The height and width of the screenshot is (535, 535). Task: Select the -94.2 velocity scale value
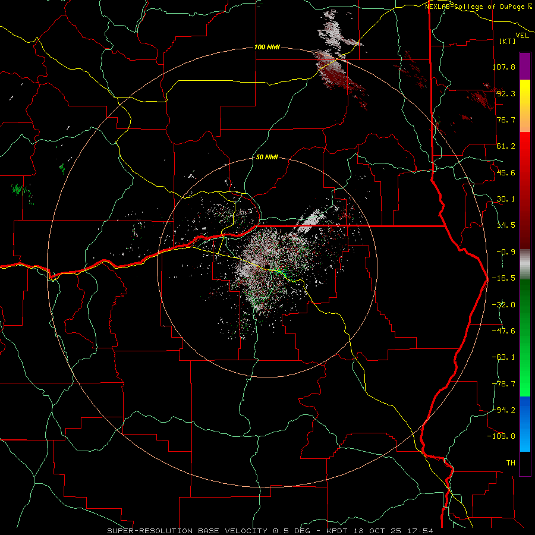click(x=503, y=410)
